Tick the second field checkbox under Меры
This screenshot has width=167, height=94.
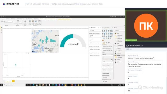coord(116,37)
